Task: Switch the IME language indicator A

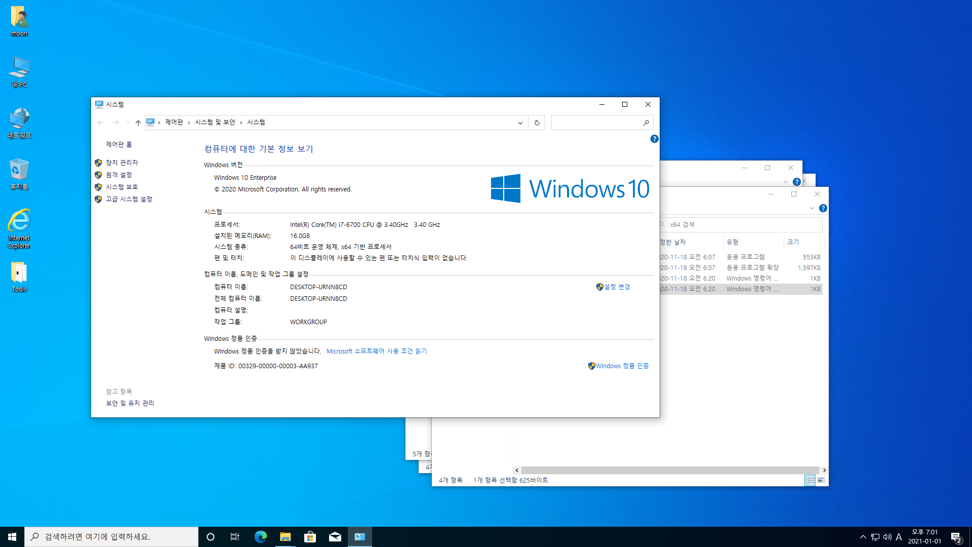Action: pyautogui.click(x=899, y=537)
